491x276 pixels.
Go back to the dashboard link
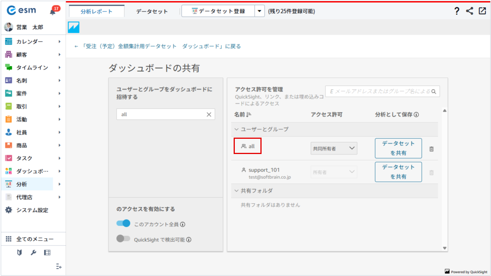[158, 46]
